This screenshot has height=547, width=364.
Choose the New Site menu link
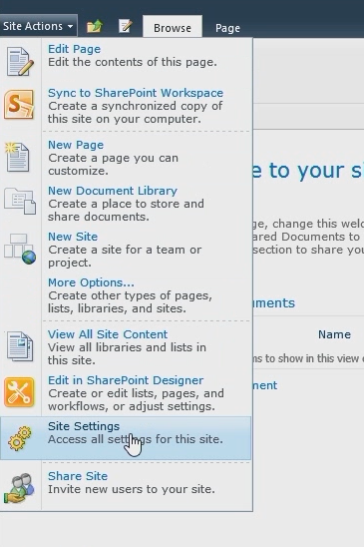73,237
